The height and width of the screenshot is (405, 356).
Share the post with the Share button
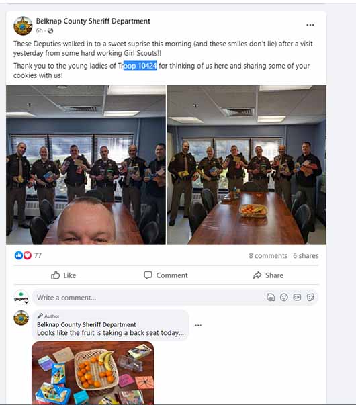pos(268,275)
